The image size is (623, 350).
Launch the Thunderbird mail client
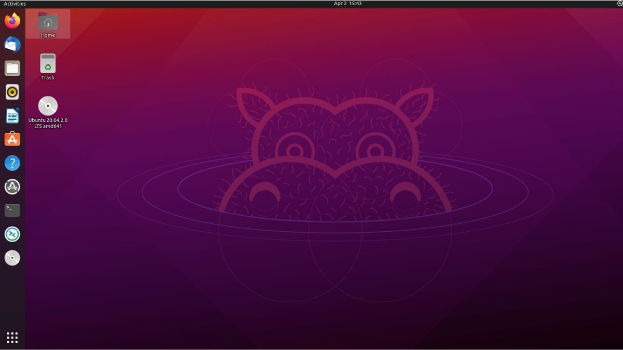12,45
